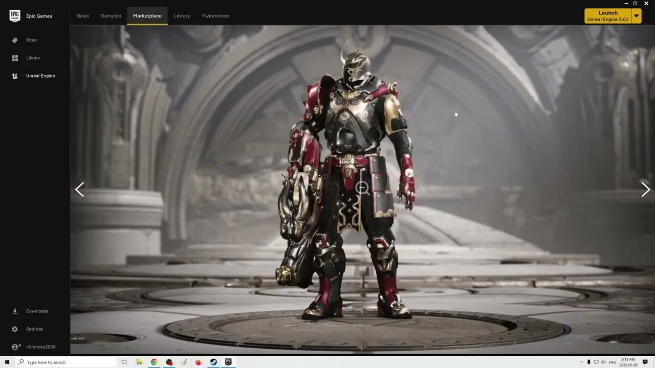
Task: Open the sidebar Library grid icon
Action: (x=15, y=58)
